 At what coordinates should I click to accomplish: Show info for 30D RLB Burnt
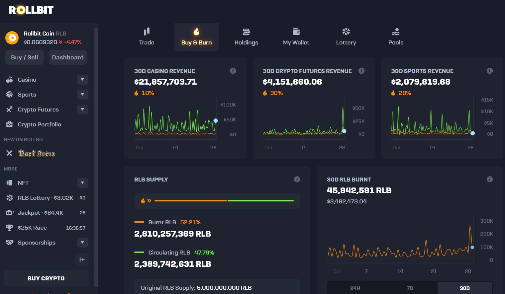pyautogui.click(x=490, y=179)
